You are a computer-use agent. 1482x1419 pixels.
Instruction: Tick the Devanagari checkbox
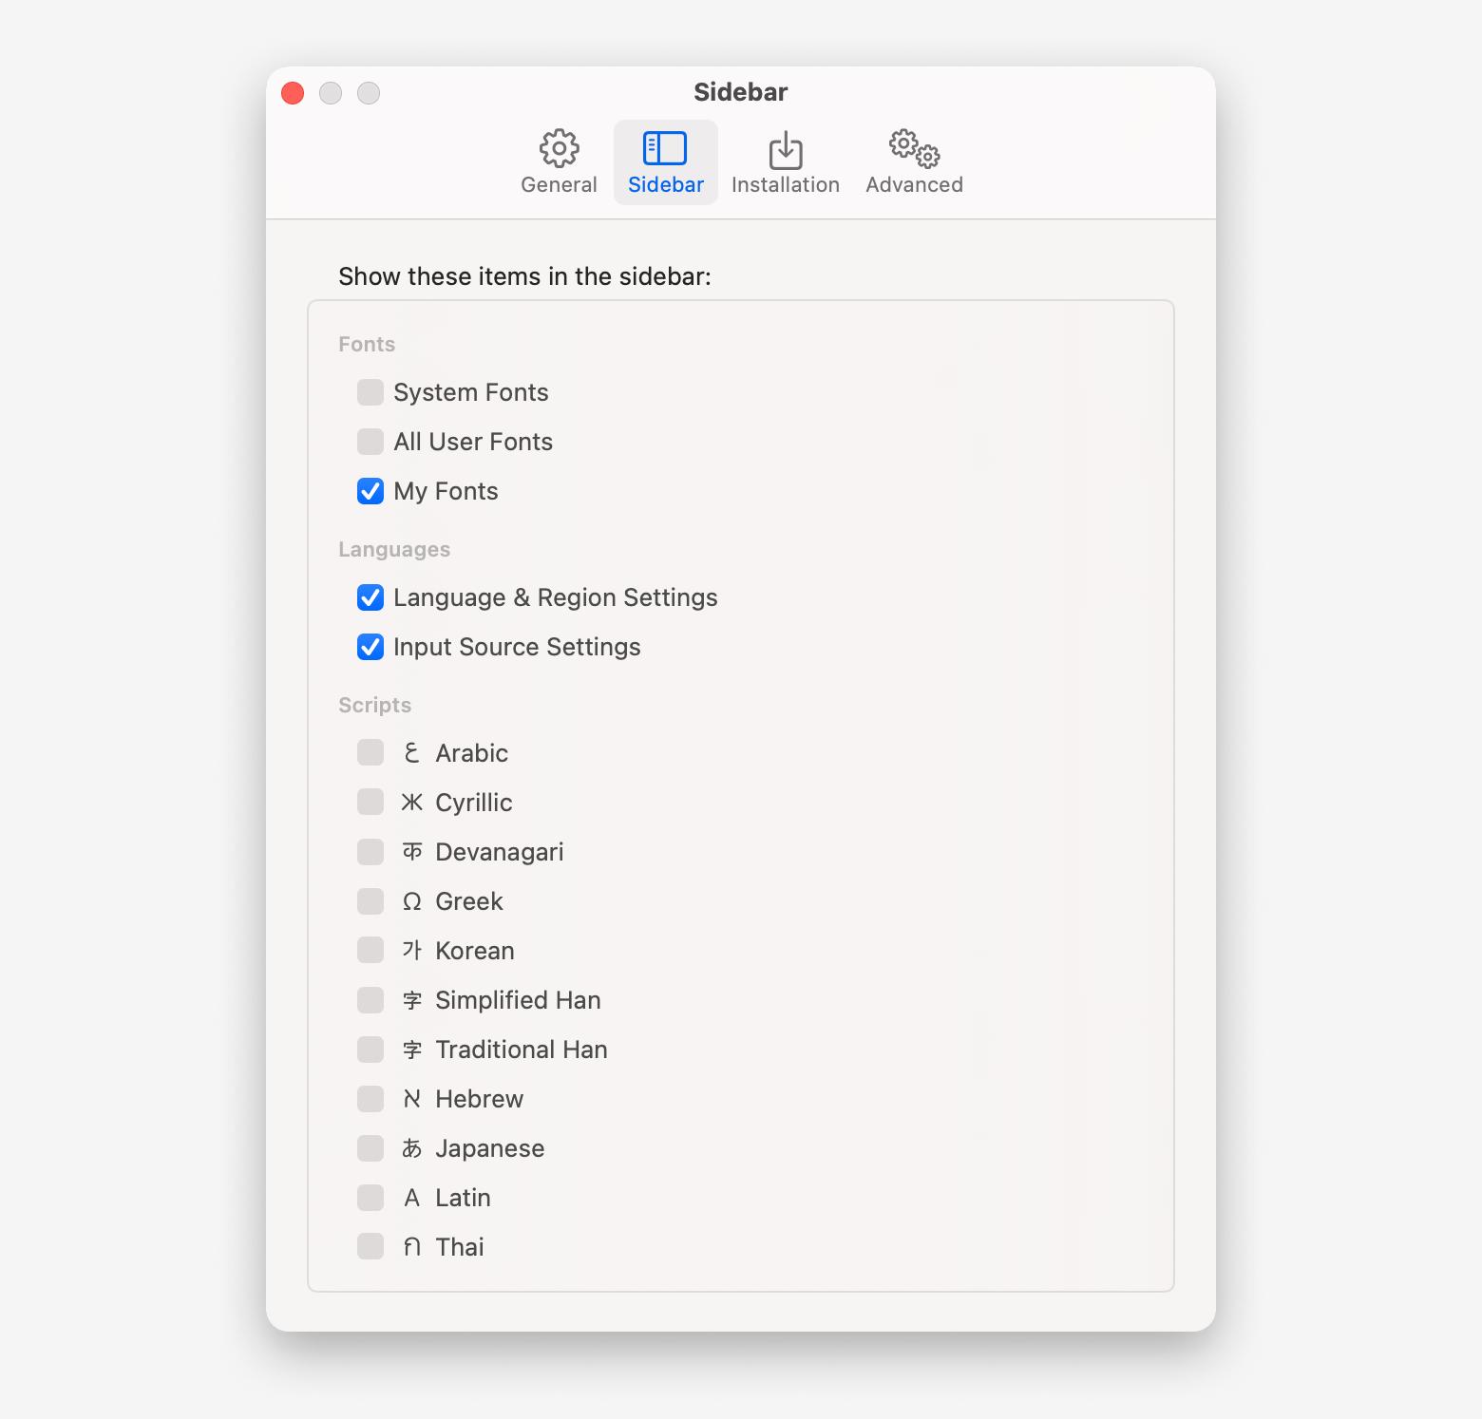[370, 852]
